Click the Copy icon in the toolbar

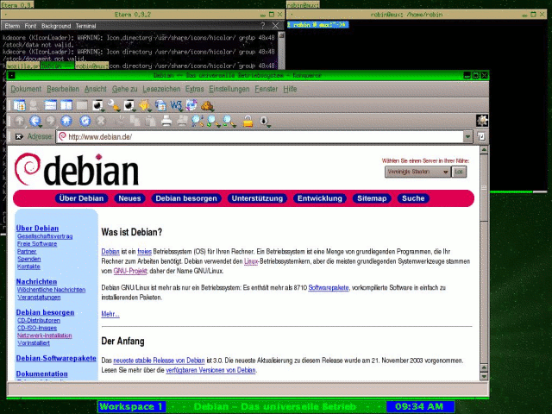[x=135, y=121]
